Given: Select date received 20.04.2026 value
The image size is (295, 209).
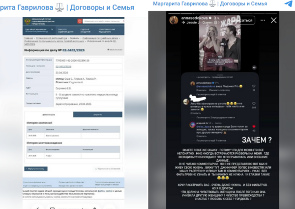Looking at the screenshot, I should (62, 72).
